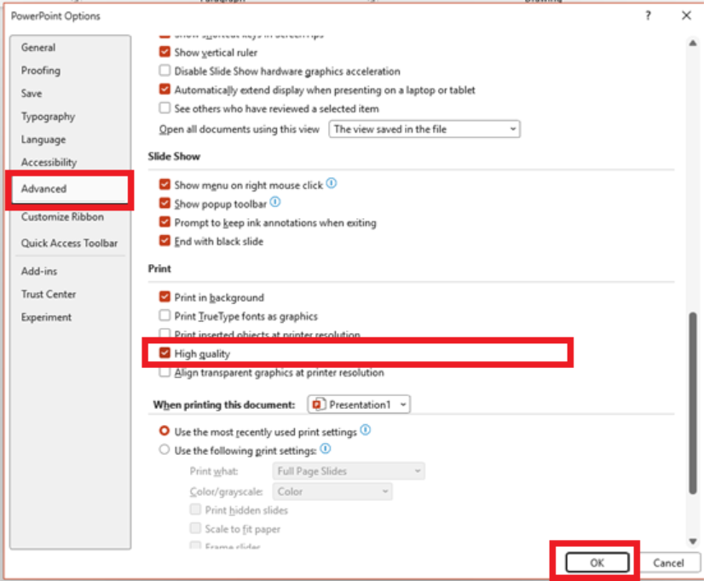Select the Advanced category
The height and width of the screenshot is (581, 704).
click(x=70, y=189)
